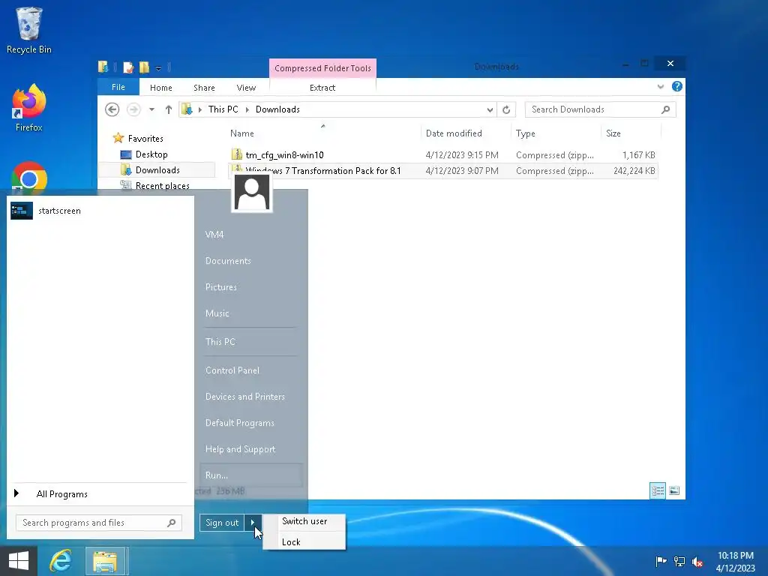Click search magnifier in Search Downloads box
Viewport: 768px width, 576px height.
pyautogui.click(x=665, y=109)
